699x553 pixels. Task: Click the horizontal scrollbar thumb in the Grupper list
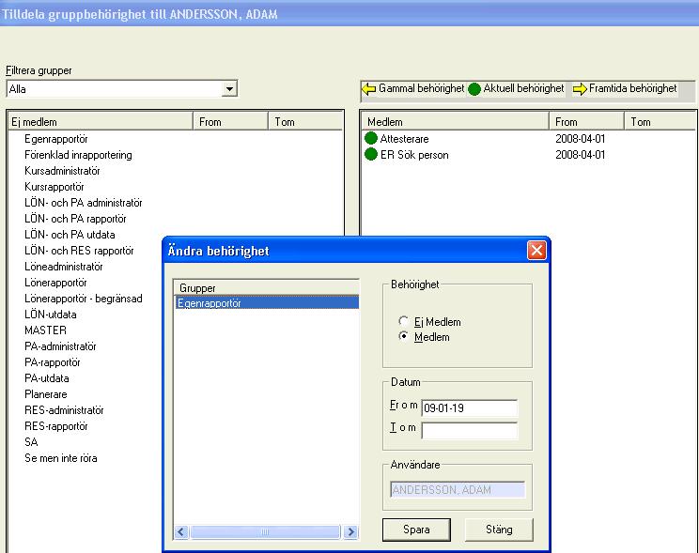pos(265,531)
